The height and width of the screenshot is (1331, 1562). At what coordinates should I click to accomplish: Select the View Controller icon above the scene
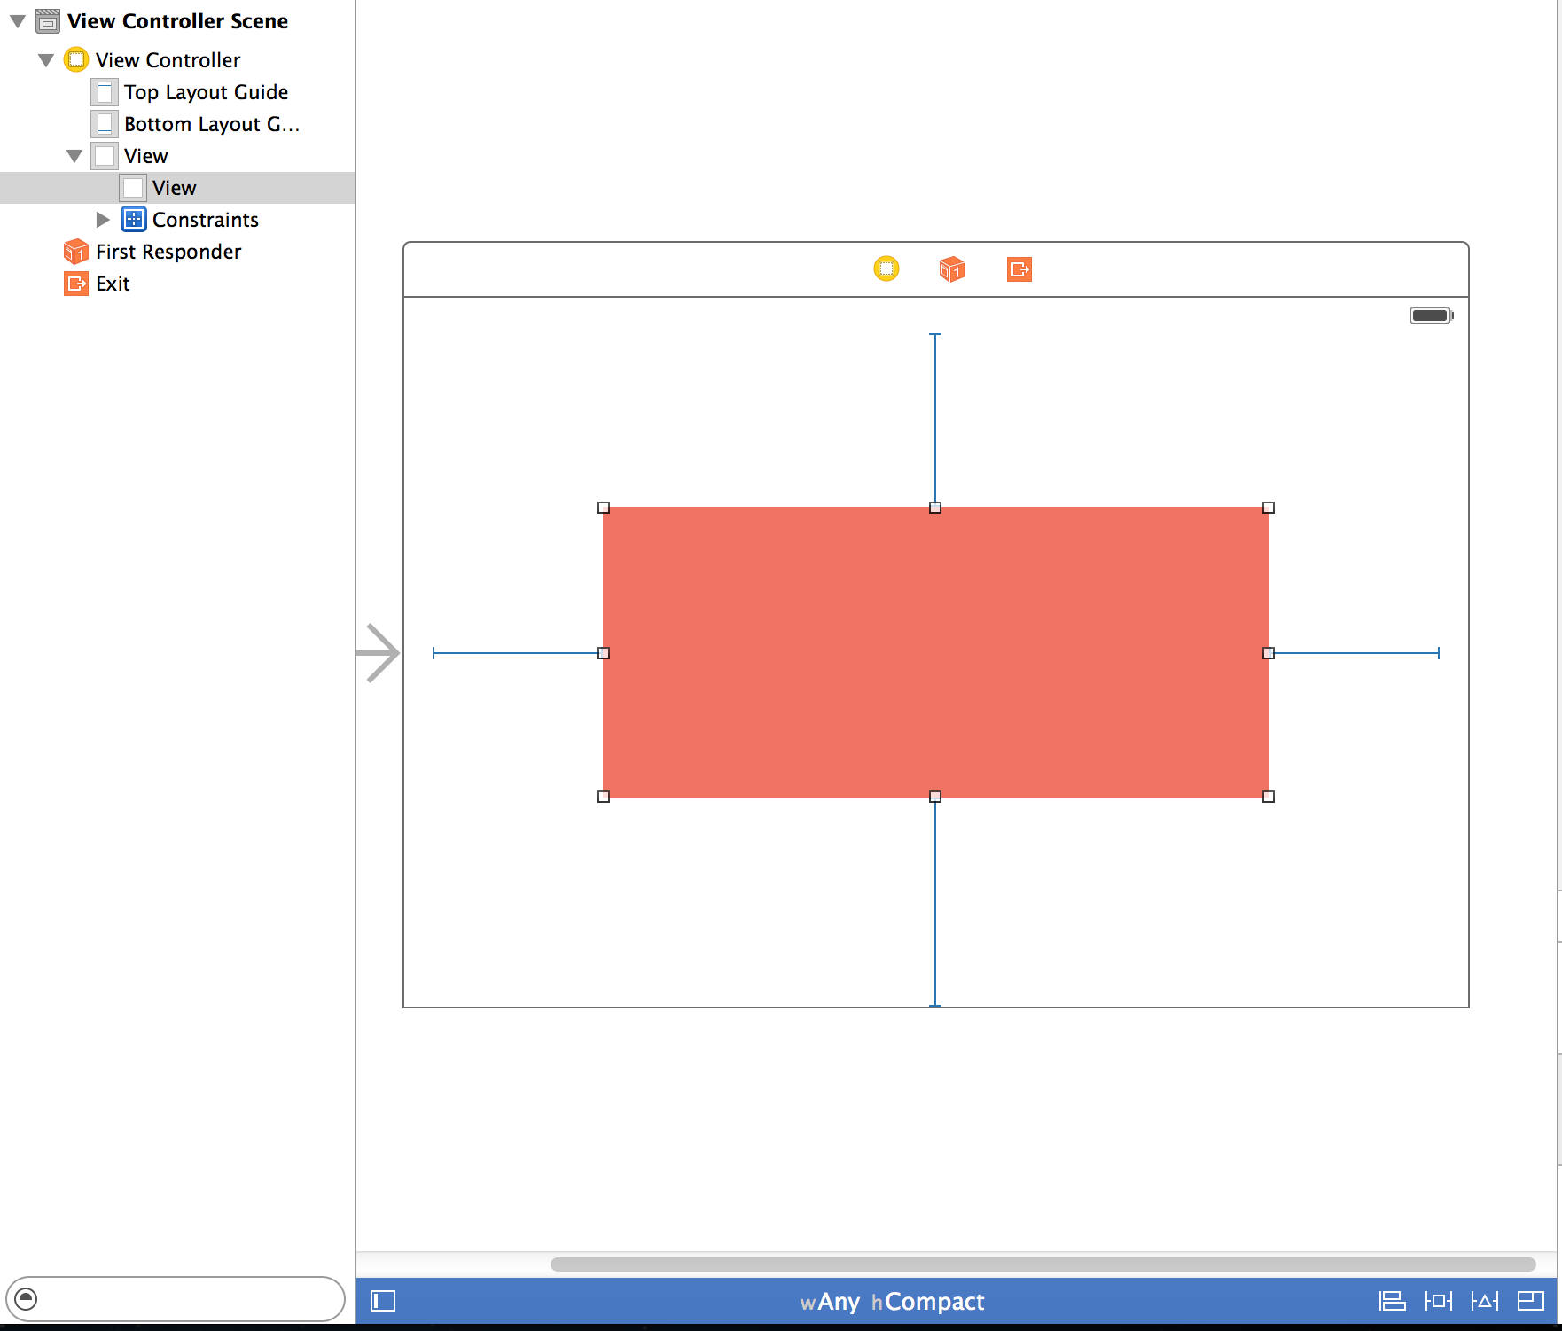[x=886, y=269]
